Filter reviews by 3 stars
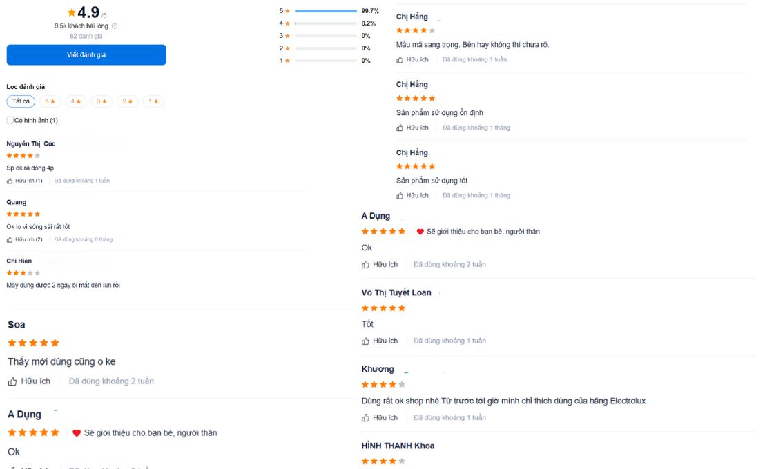 click(x=102, y=101)
